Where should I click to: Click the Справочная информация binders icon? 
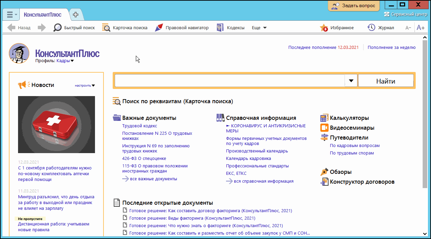(x=220, y=118)
